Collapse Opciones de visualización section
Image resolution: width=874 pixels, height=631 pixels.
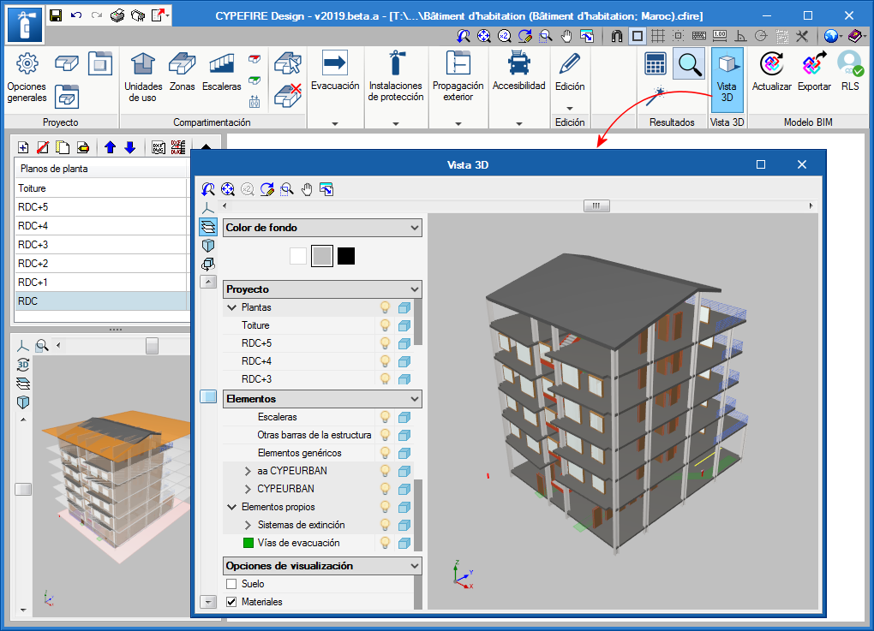click(414, 566)
